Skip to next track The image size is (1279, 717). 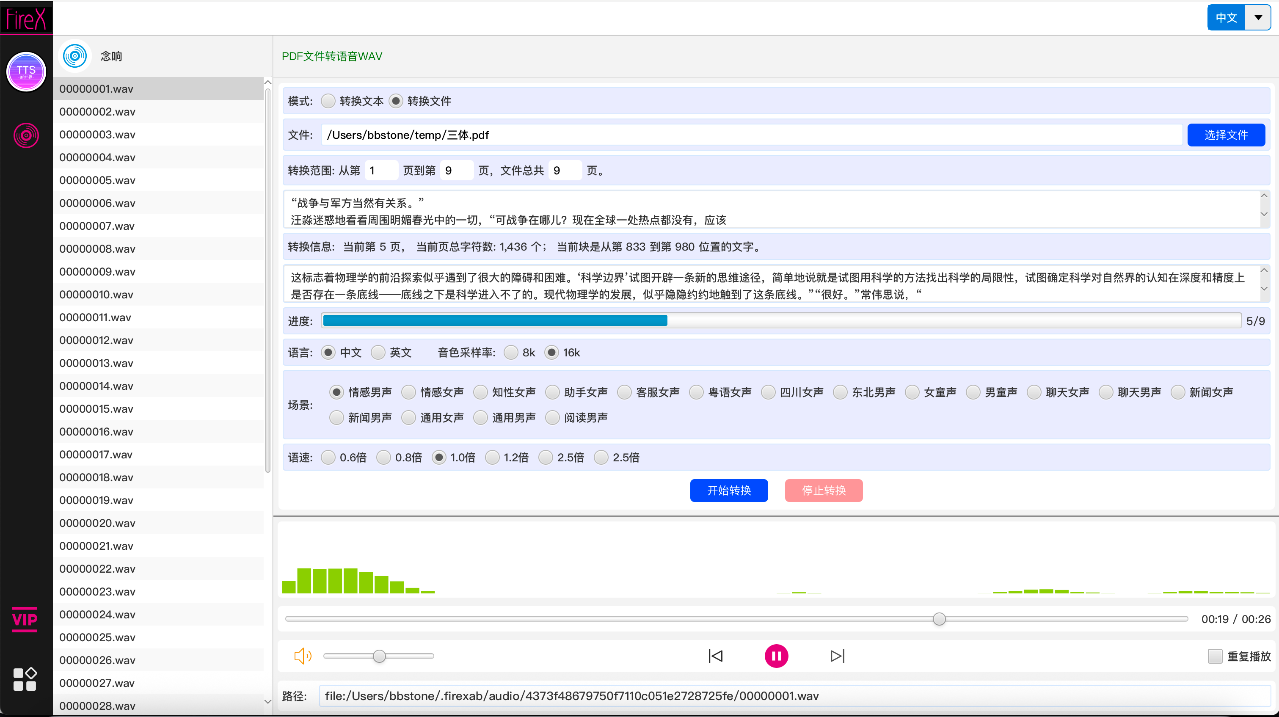coord(837,656)
